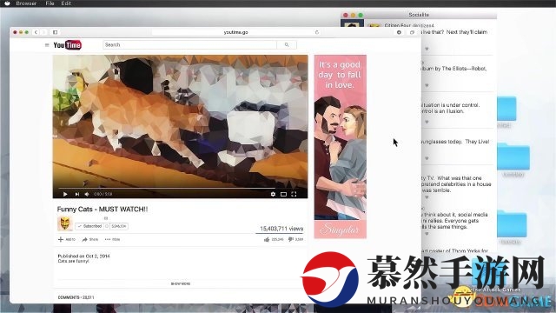The height and width of the screenshot is (313, 556).
Task: Like the Socialite post about TV celebrities
Action: [427, 197]
